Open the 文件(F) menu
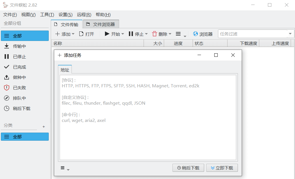 (10, 15)
